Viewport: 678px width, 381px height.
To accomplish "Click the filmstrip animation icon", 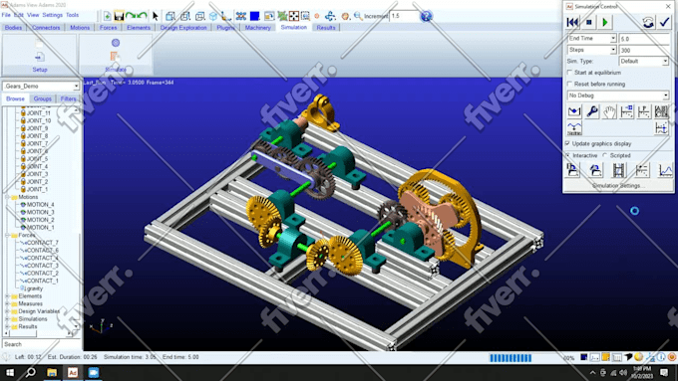I will click(x=618, y=170).
